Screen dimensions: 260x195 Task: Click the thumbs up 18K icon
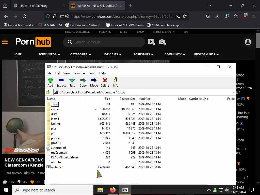5,182
